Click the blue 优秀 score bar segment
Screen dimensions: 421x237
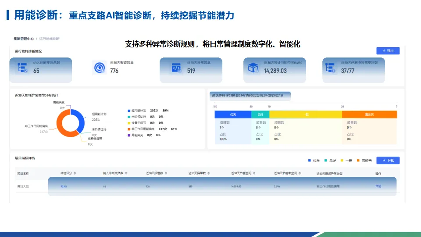233,115
